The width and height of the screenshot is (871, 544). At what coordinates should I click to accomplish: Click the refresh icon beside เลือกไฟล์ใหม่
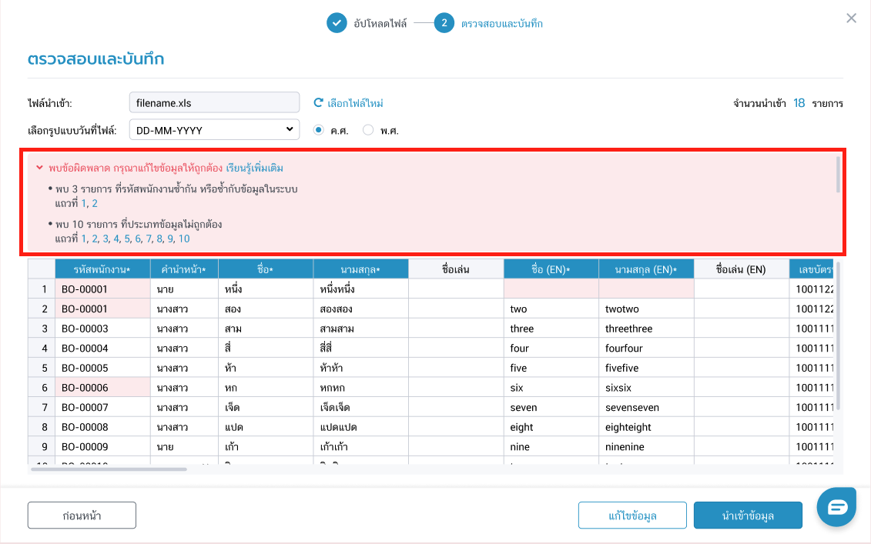pyautogui.click(x=318, y=102)
